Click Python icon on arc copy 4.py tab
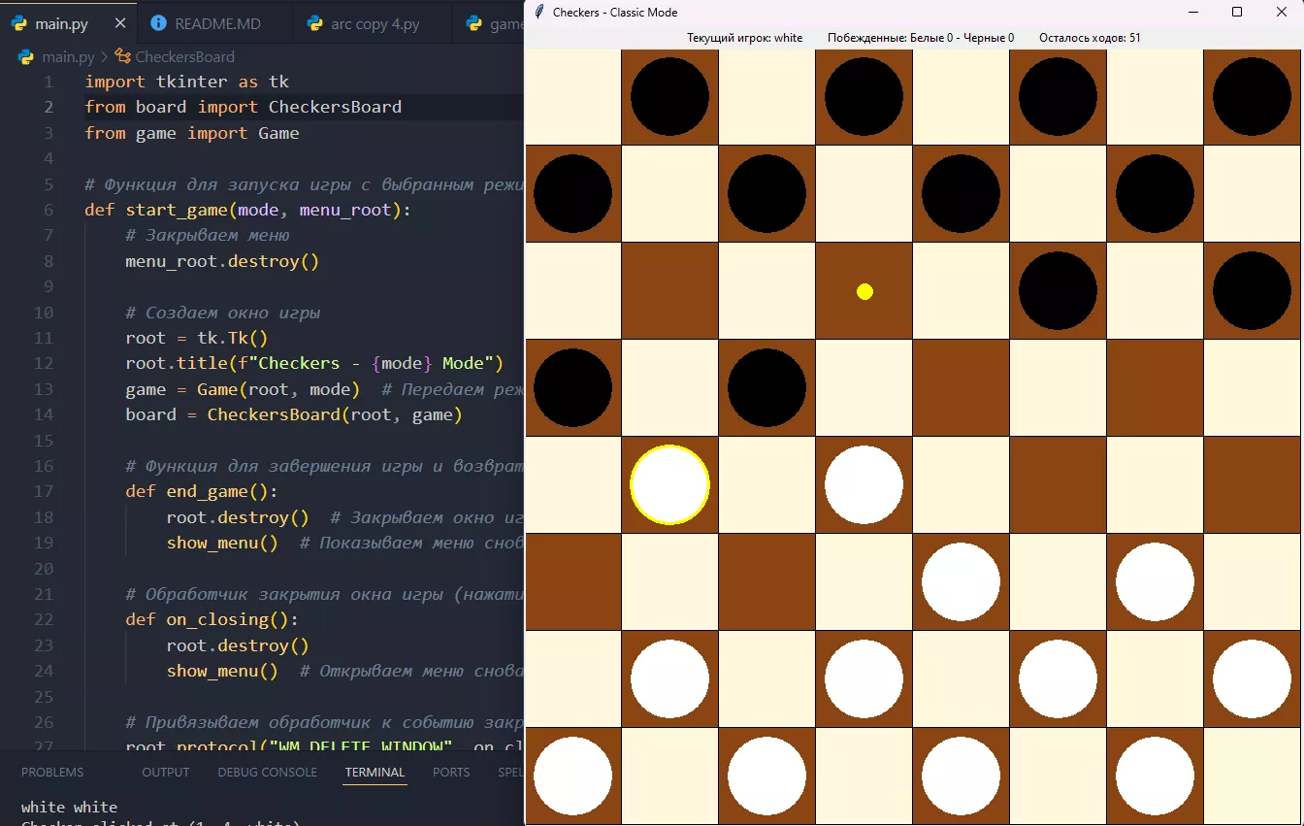Image resolution: width=1304 pixels, height=826 pixels. [x=315, y=23]
